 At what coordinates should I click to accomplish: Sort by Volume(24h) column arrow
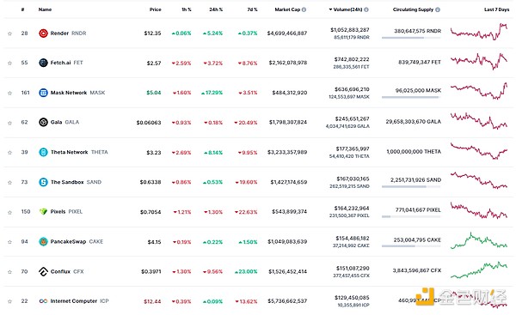pyautogui.click(x=330, y=9)
